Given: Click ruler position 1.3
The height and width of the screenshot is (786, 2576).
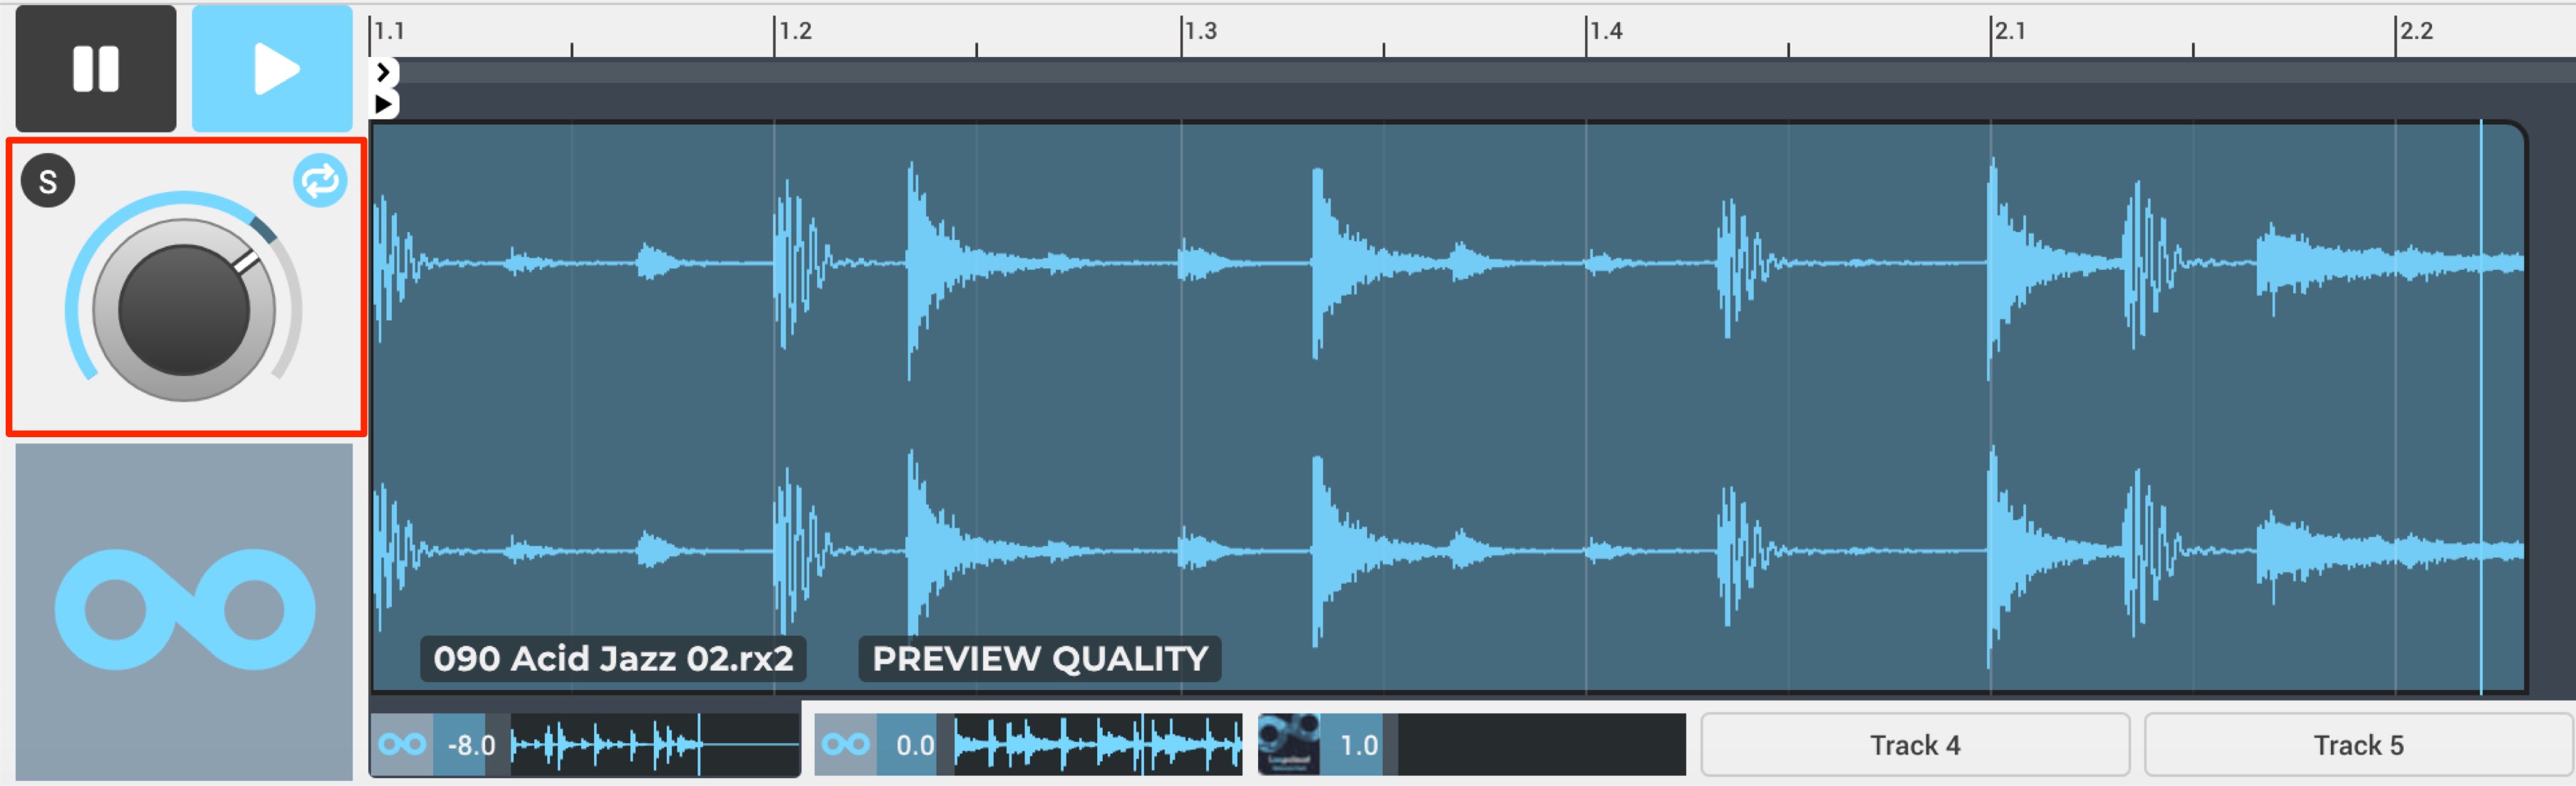Looking at the screenshot, I should point(1200,30).
